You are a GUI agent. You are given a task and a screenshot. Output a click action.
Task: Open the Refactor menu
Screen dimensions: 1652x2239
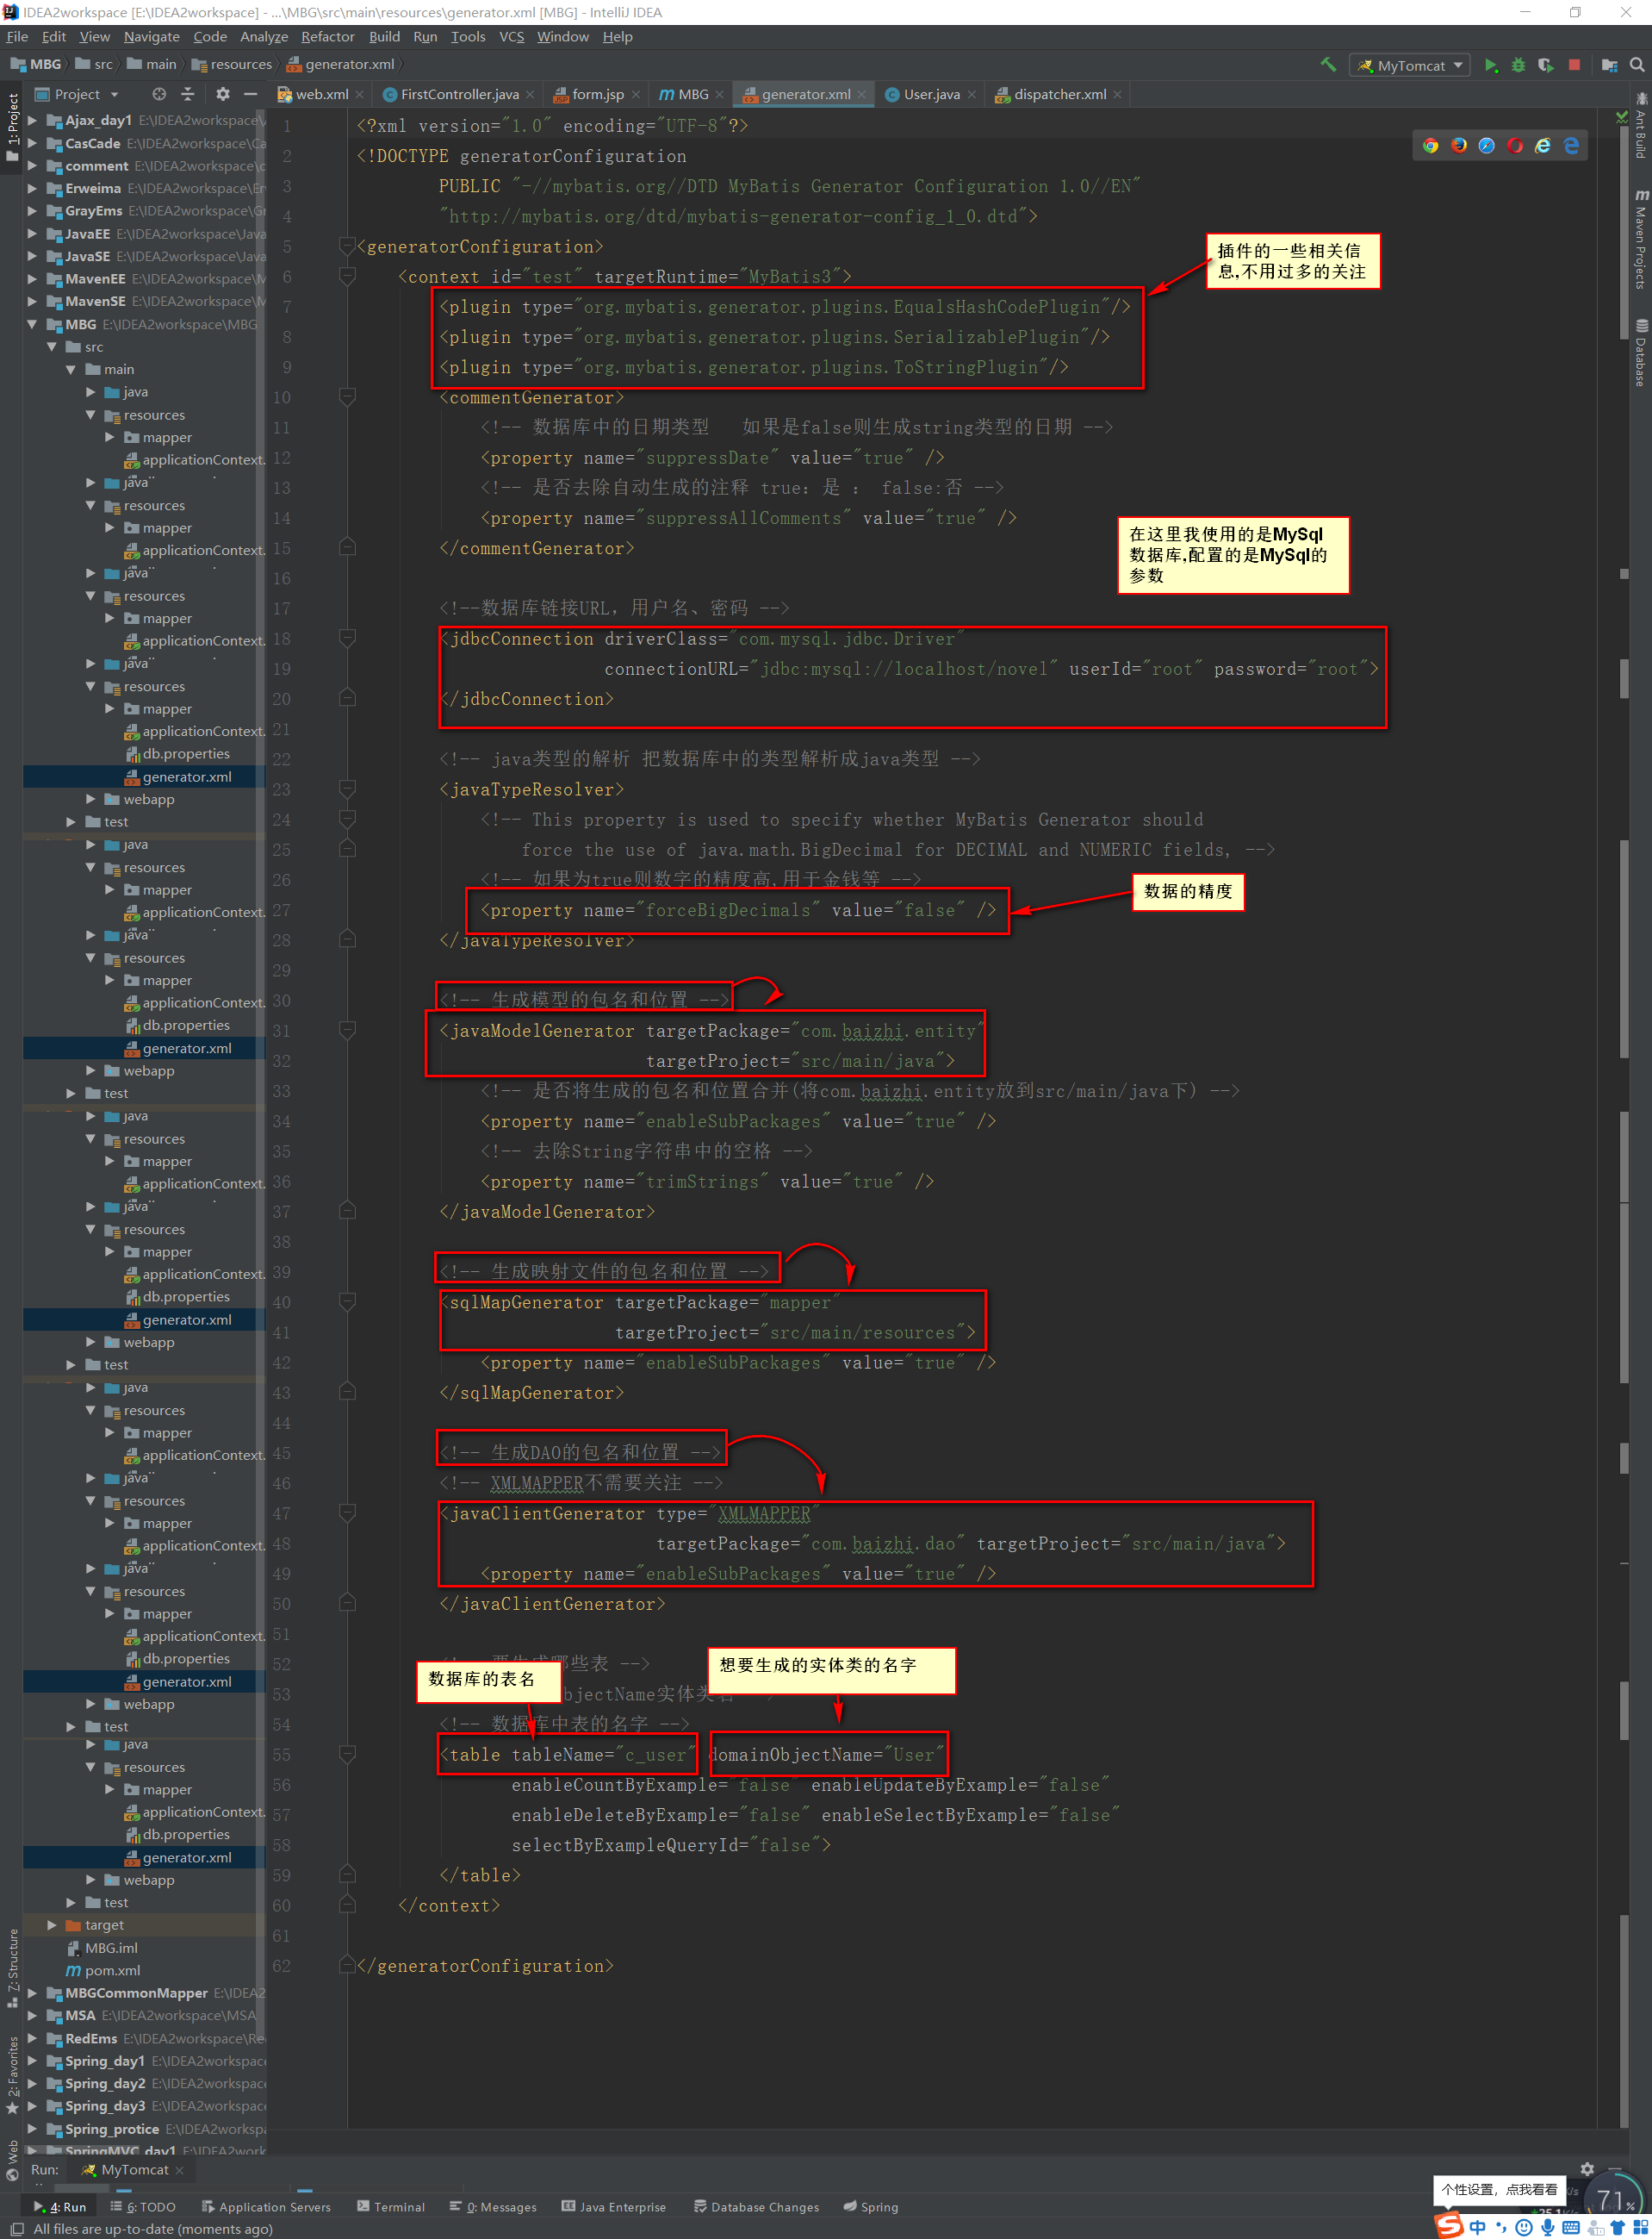[328, 36]
